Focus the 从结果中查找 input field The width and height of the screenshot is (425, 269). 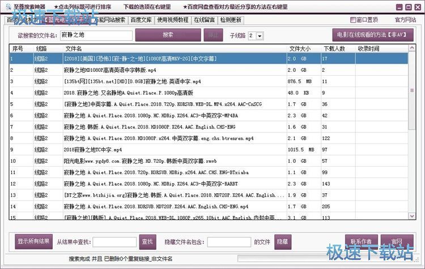(x=114, y=242)
